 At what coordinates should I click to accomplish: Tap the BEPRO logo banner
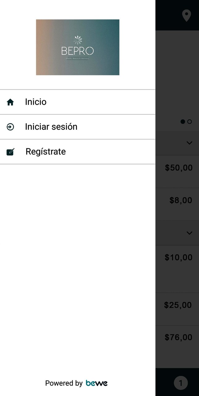(x=78, y=47)
